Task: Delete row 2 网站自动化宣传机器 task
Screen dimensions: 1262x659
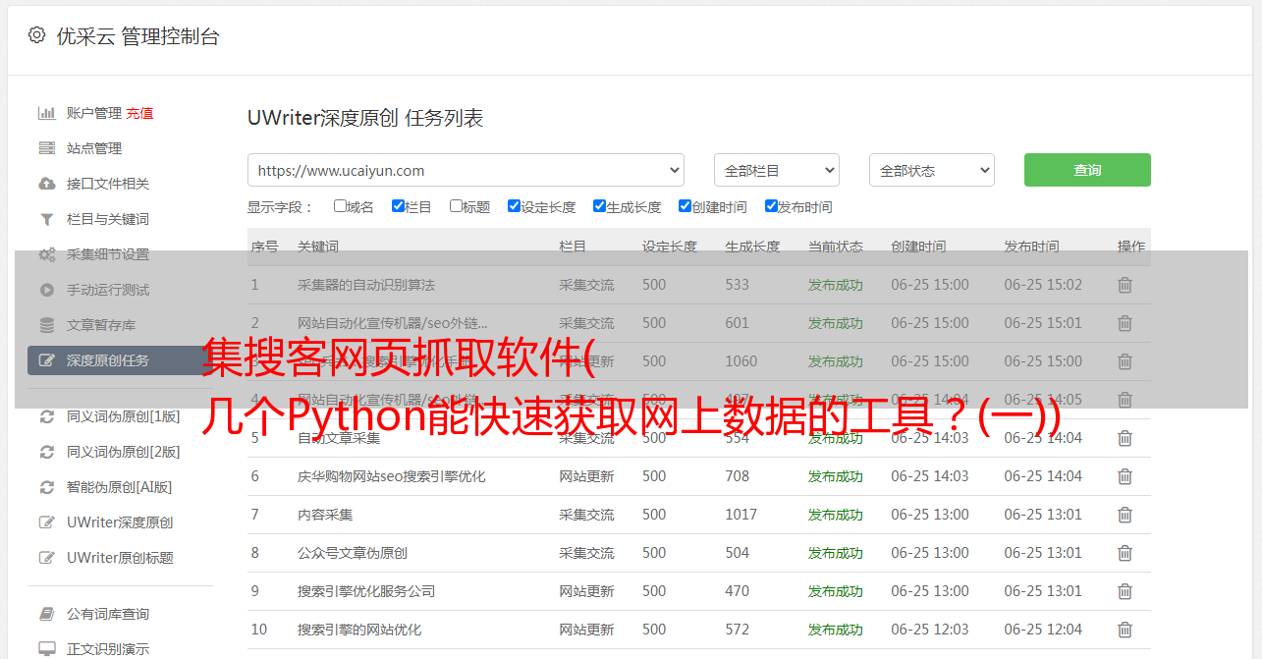Action: point(1125,323)
